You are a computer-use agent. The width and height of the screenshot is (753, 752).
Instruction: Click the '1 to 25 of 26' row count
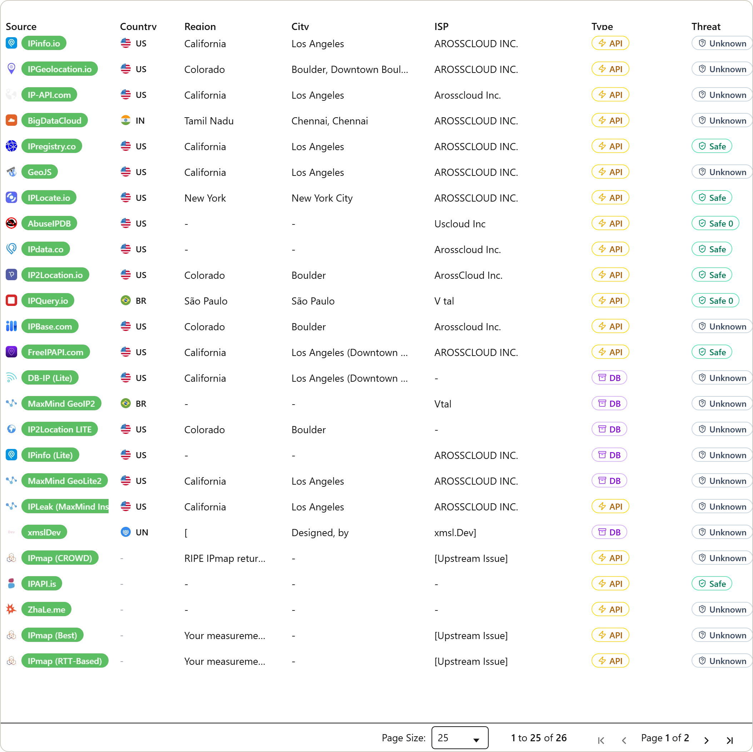[539, 738]
